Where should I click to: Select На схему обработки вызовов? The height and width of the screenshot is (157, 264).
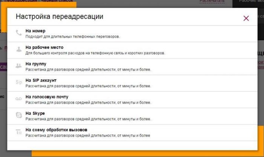132,133
